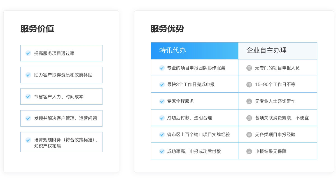The height and width of the screenshot is (182, 336).
Task: Select the 企业自主办理 column header
Action: 278,51
